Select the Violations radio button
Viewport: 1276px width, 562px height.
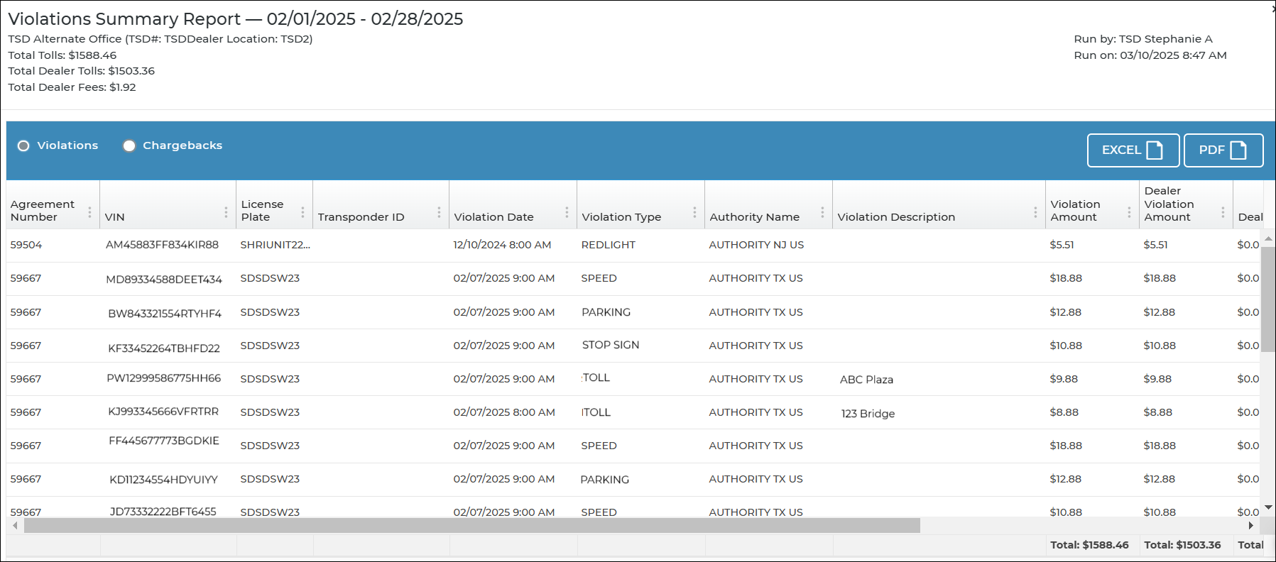[x=23, y=145]
